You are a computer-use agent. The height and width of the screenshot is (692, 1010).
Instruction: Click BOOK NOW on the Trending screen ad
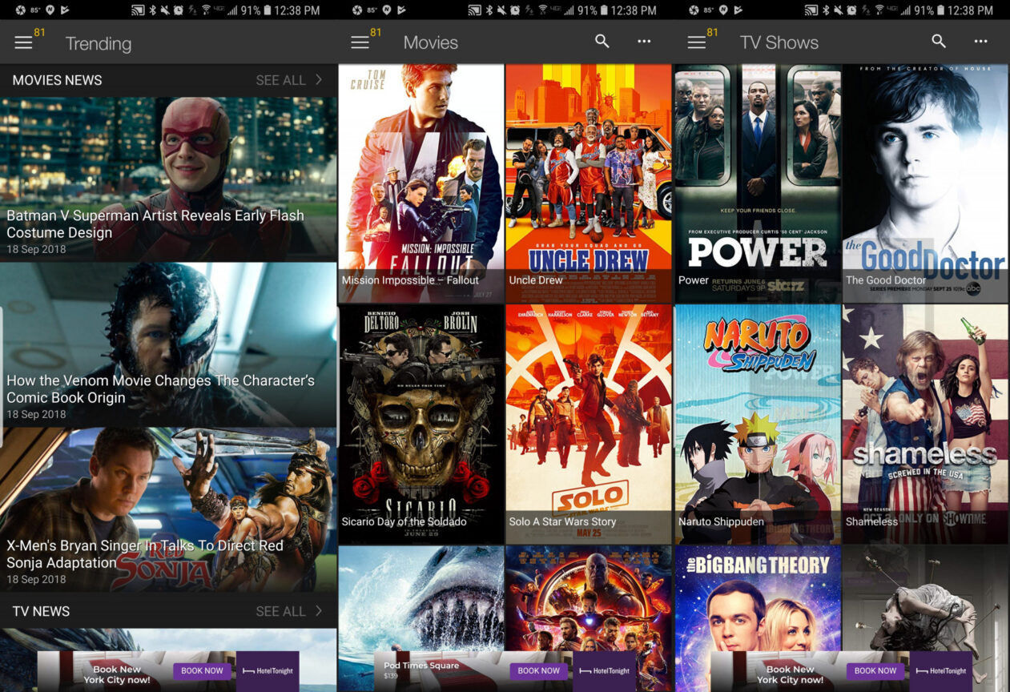tap(201, 671)
